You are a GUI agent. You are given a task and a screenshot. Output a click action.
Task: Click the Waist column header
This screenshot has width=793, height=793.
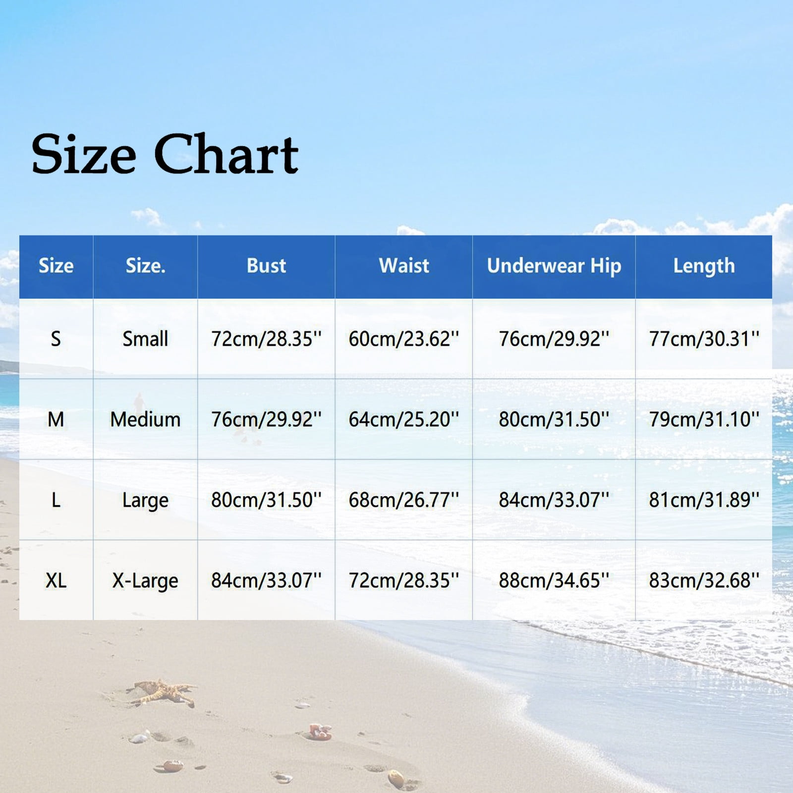[404, 266]
